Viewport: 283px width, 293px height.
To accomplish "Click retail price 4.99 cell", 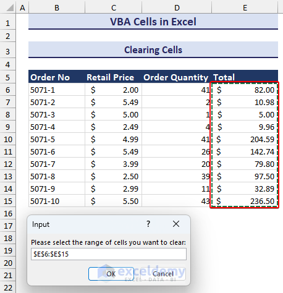I will click(113, 139).
